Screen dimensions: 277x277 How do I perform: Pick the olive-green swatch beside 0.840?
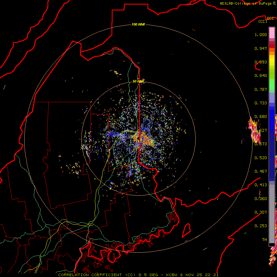tap(272, 74)
